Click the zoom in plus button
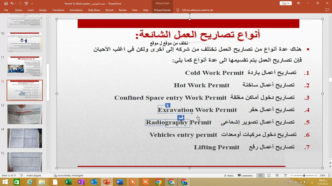Image resolution: width=332 pixels, height=186 pixels. click(316, 175)
